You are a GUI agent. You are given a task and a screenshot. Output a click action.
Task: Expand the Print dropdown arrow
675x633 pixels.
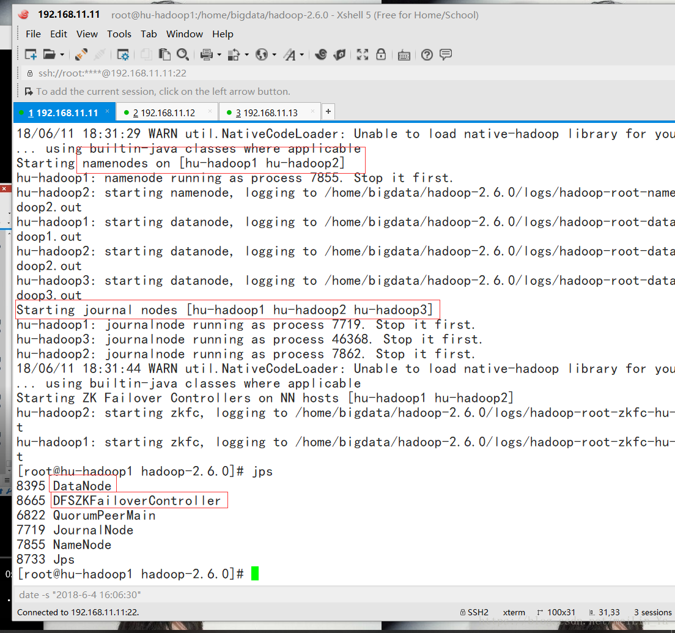click(x=219, y=54)
